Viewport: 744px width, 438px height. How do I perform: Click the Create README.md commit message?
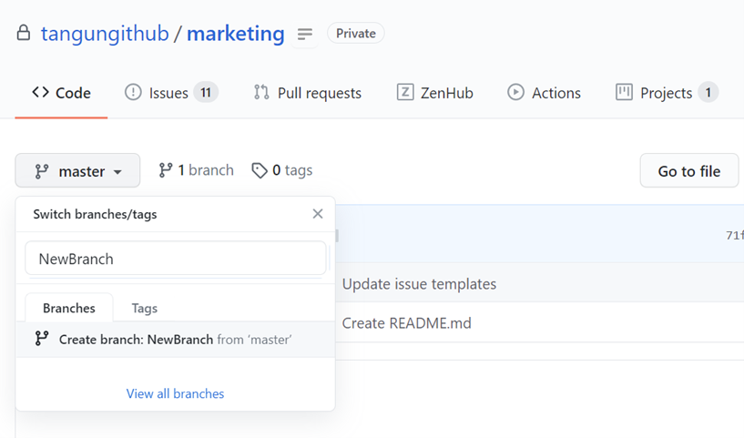coord(407,323)
